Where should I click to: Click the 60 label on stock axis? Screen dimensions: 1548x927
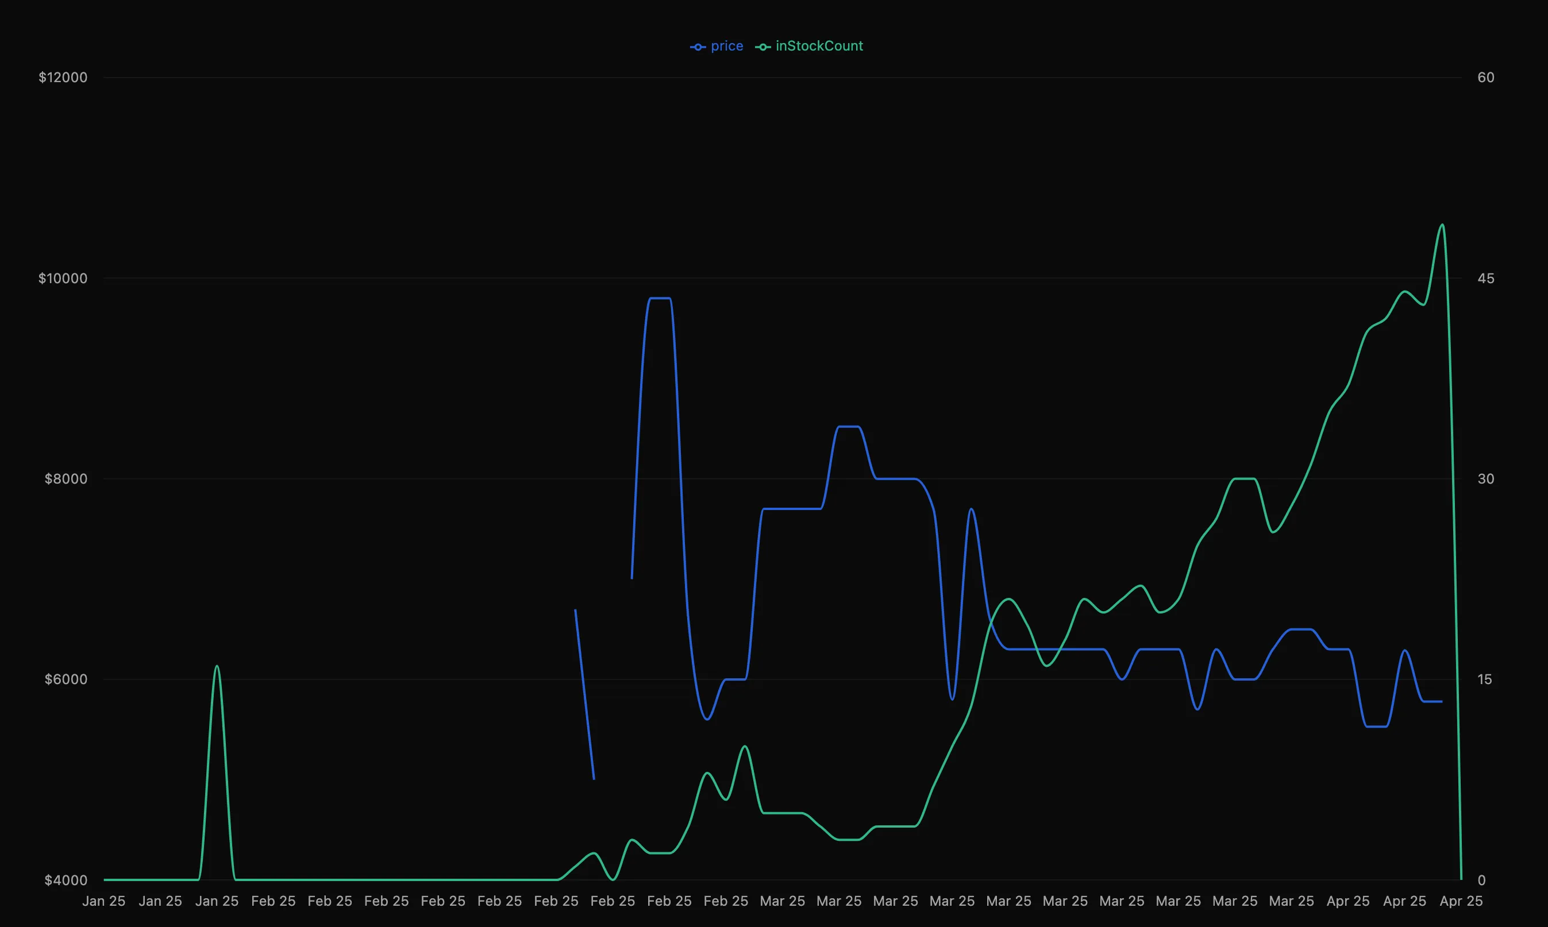click(1485, 78)
